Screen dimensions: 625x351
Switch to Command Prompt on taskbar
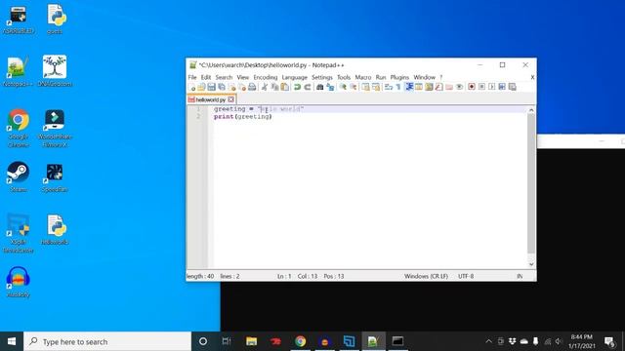pos(397,341)
